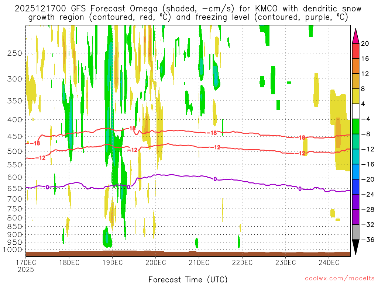Click the 850 pressure level label
The width and height of the screenshot is (378, 283).
coord(15,227)
